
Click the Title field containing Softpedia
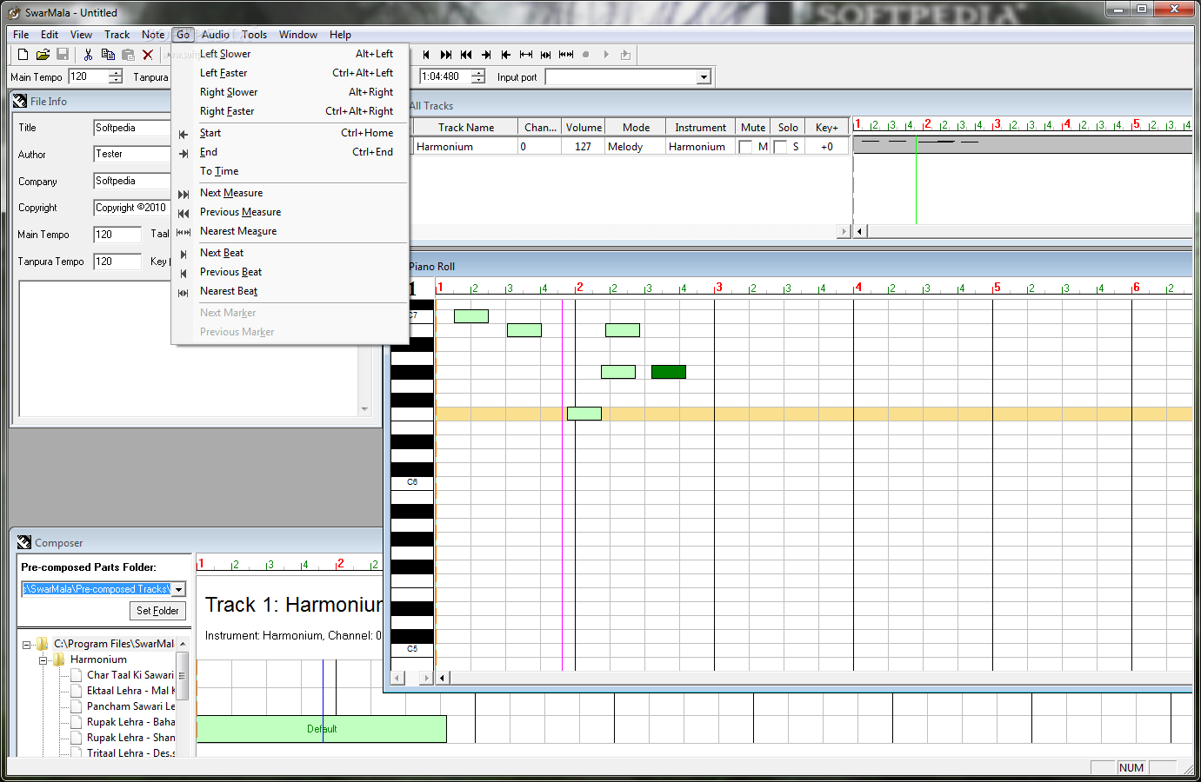click(x=131, y=128)
